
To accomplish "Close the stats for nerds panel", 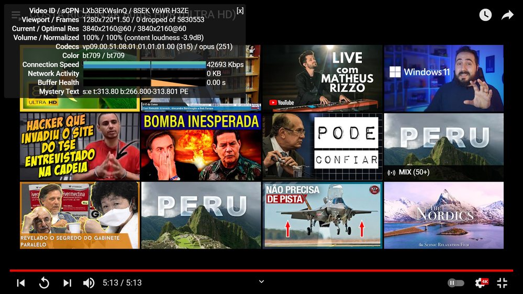I will tap(240, 10).
